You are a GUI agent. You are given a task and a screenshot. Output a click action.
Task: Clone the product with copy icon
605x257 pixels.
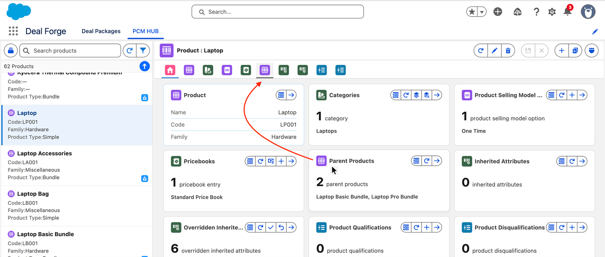pos(575,51)
